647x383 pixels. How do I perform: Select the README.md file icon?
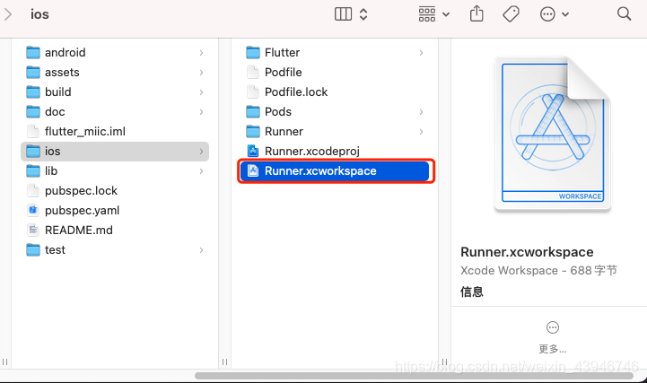pos(33,230)
